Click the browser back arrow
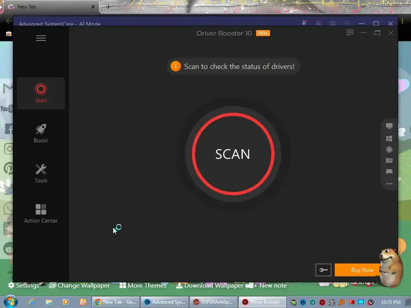This screenshot has height=308, width=411. coord(8,21)
